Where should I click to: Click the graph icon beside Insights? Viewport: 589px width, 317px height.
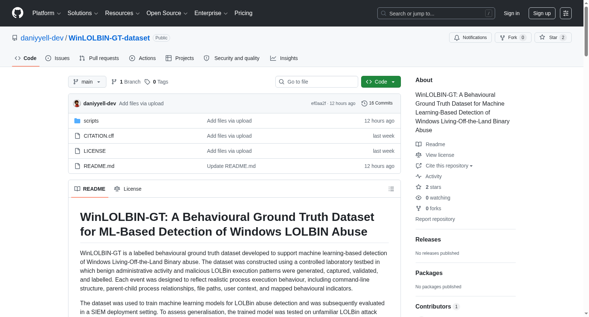pyautogui.click(x=273, y=58)
